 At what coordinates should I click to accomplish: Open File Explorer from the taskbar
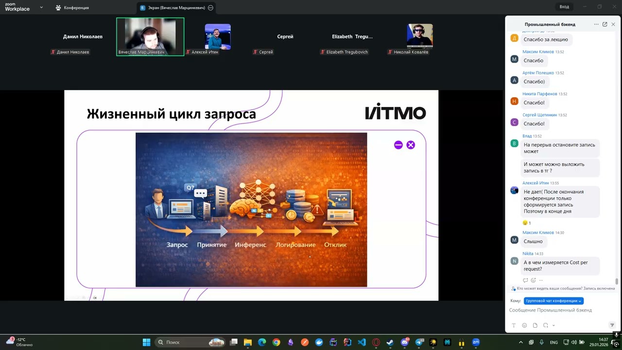click(248, 342)
